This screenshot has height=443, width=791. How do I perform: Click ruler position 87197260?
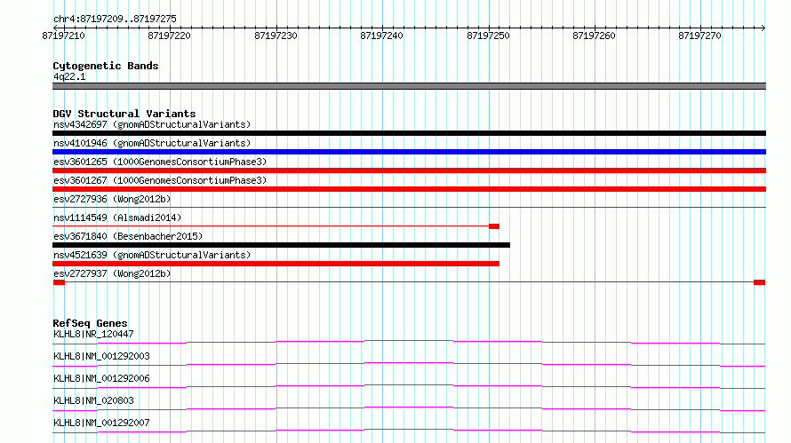point(595,36)
